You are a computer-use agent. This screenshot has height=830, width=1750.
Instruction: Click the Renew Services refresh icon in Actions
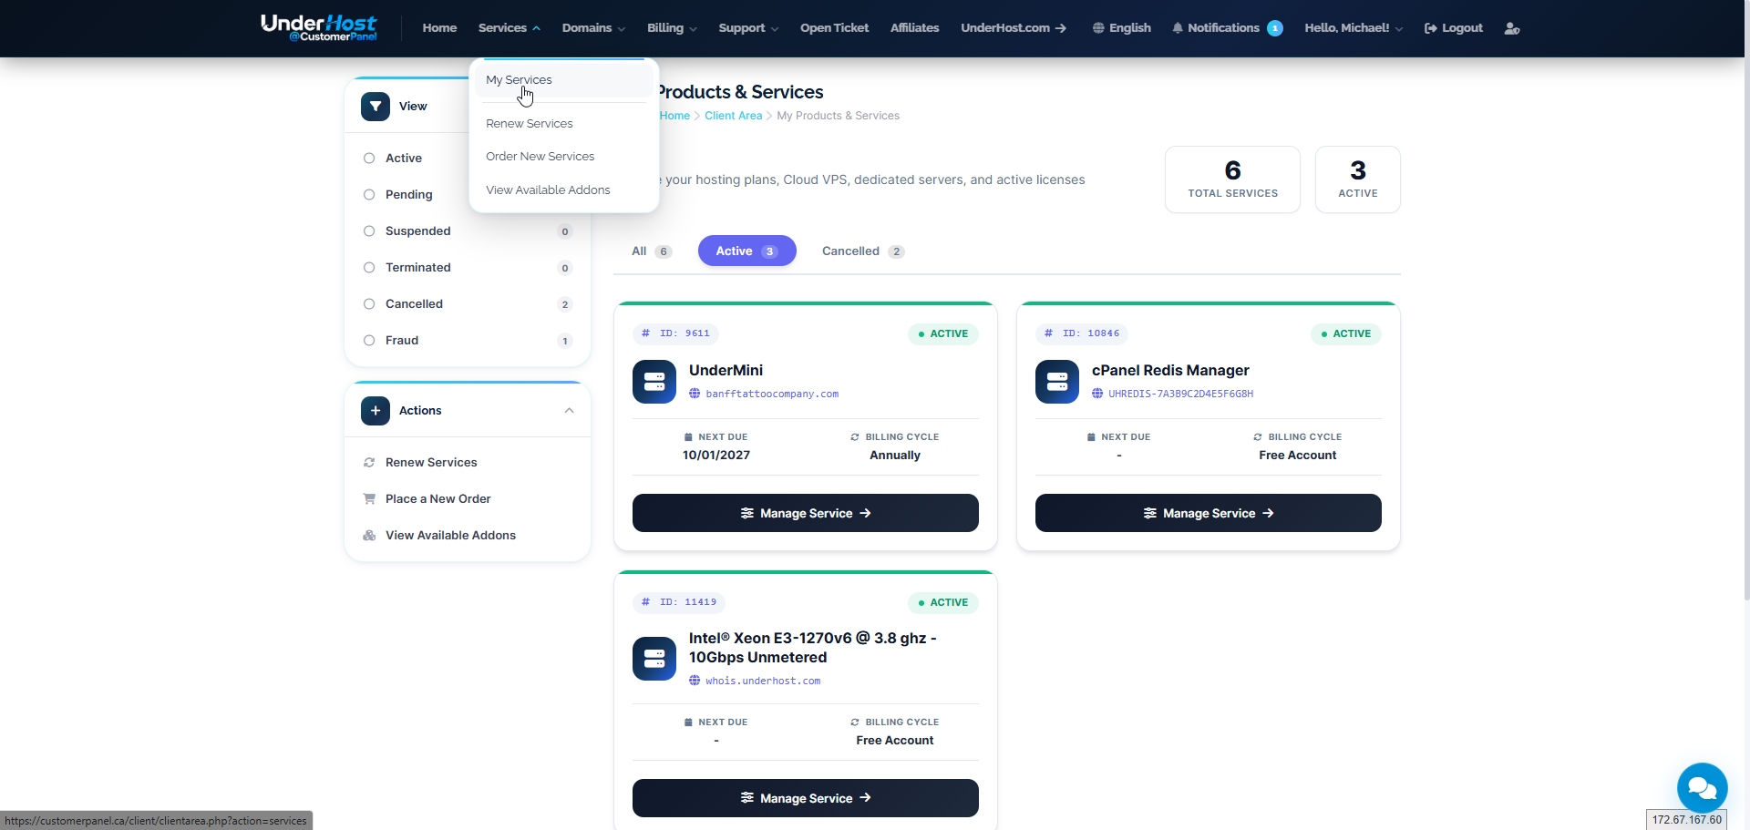click(x=369, y=463)
